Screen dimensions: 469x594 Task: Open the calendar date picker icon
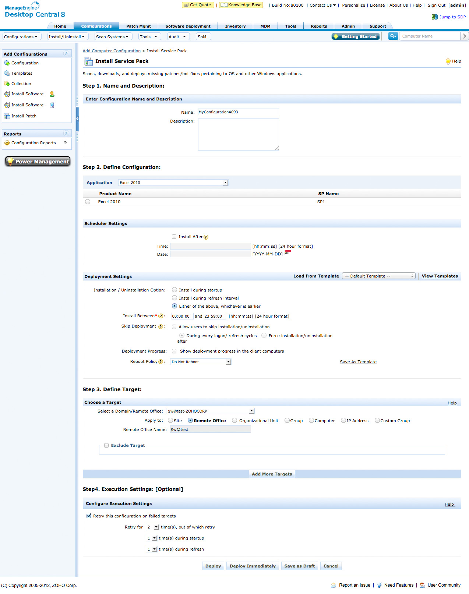[288, 253]
